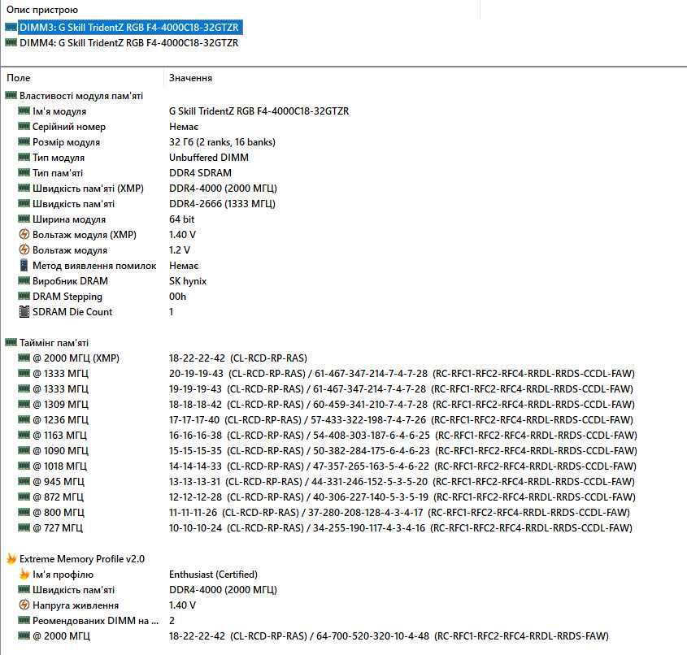The width and height of the screenshot is (687, 655).
Task: Click the icon beside 'Реомендованих DIMM на ...'
Action: pyautogui.click(x=24, y=620)
